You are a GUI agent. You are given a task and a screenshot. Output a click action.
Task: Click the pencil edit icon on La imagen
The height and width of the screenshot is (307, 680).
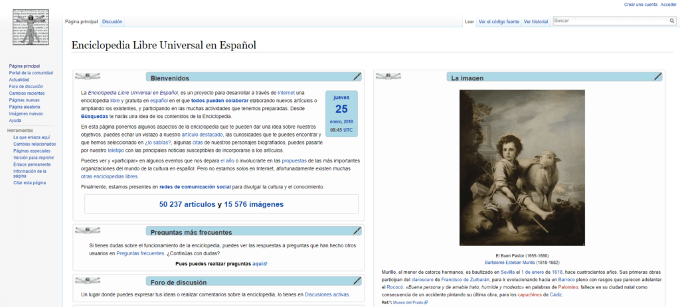[658, 77]
